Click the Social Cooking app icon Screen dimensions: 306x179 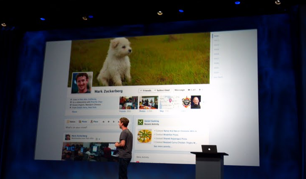140,122
